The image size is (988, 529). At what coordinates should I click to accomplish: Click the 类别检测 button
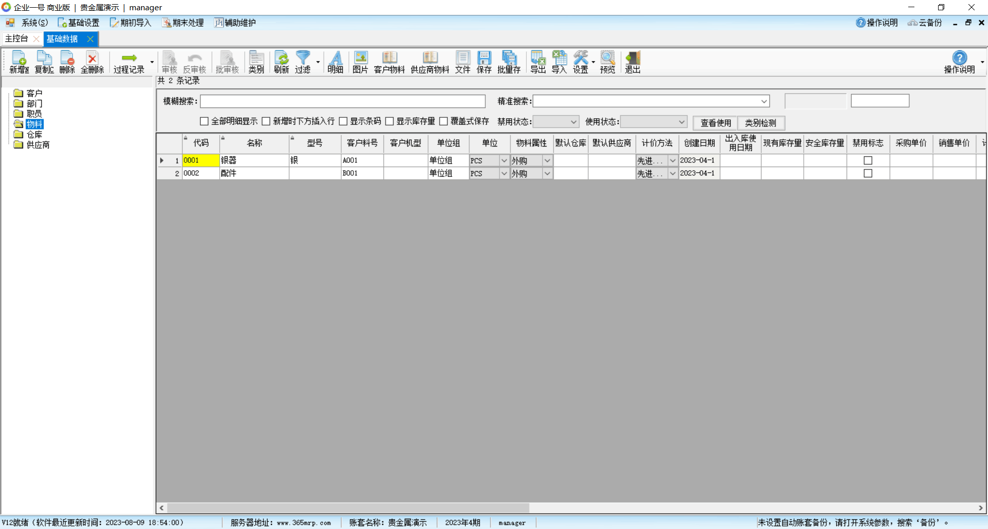[x=761, y=123]
